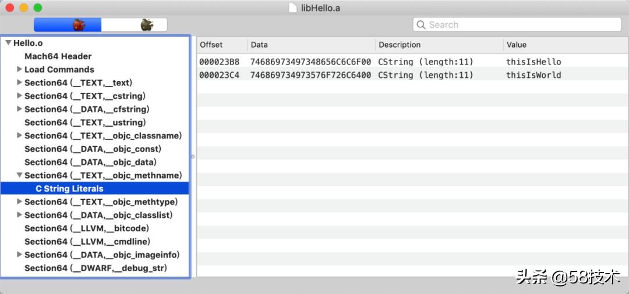Select the red apple RAW view segment
Viewport: 629px width, 294px height.
(68, 25)
